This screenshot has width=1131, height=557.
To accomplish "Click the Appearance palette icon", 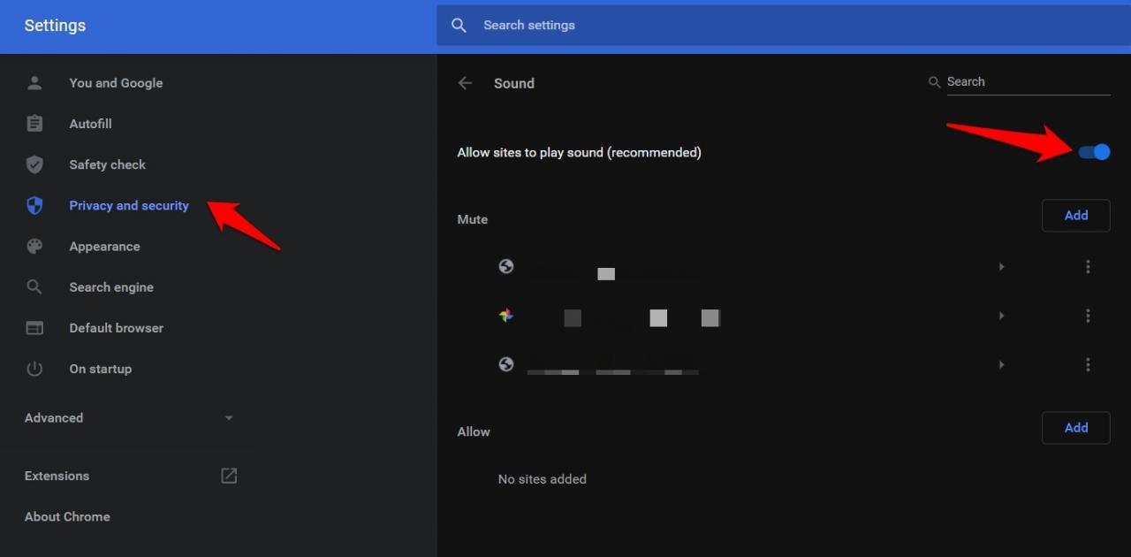I will click(x=34, y=247).
